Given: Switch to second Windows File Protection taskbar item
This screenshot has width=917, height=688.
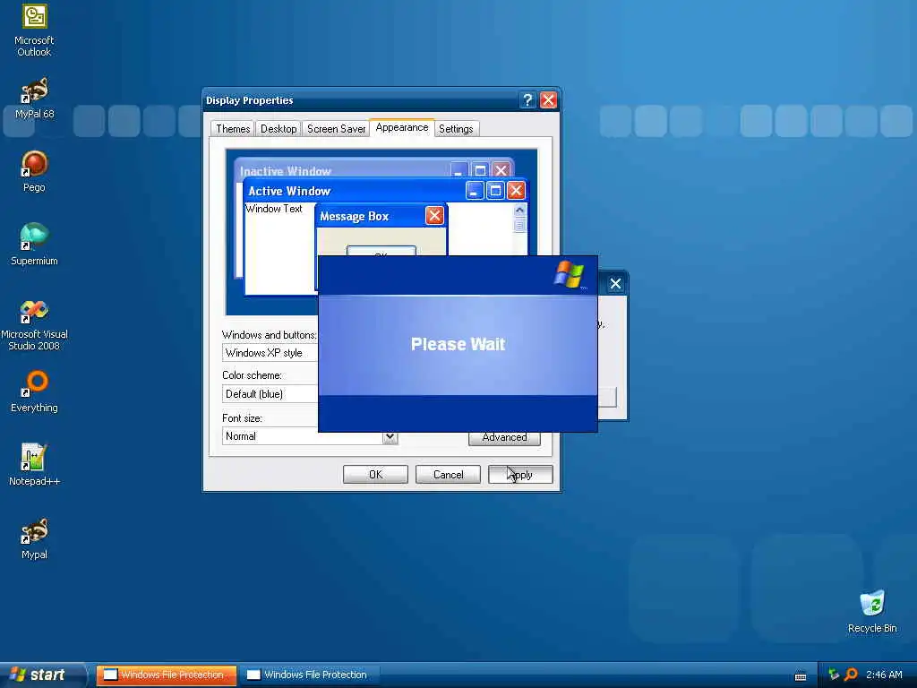Looking at the screenshot, I should (310, 675).
